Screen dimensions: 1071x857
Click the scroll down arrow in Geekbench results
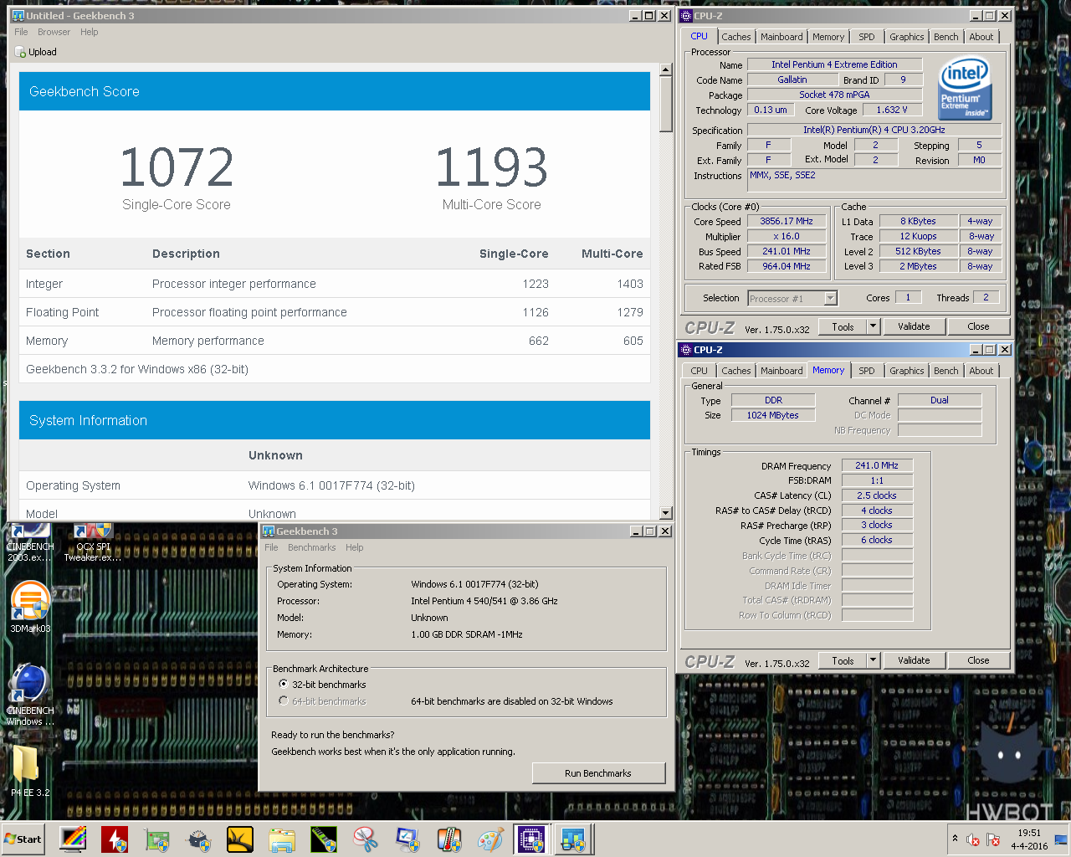click(666, 513)
